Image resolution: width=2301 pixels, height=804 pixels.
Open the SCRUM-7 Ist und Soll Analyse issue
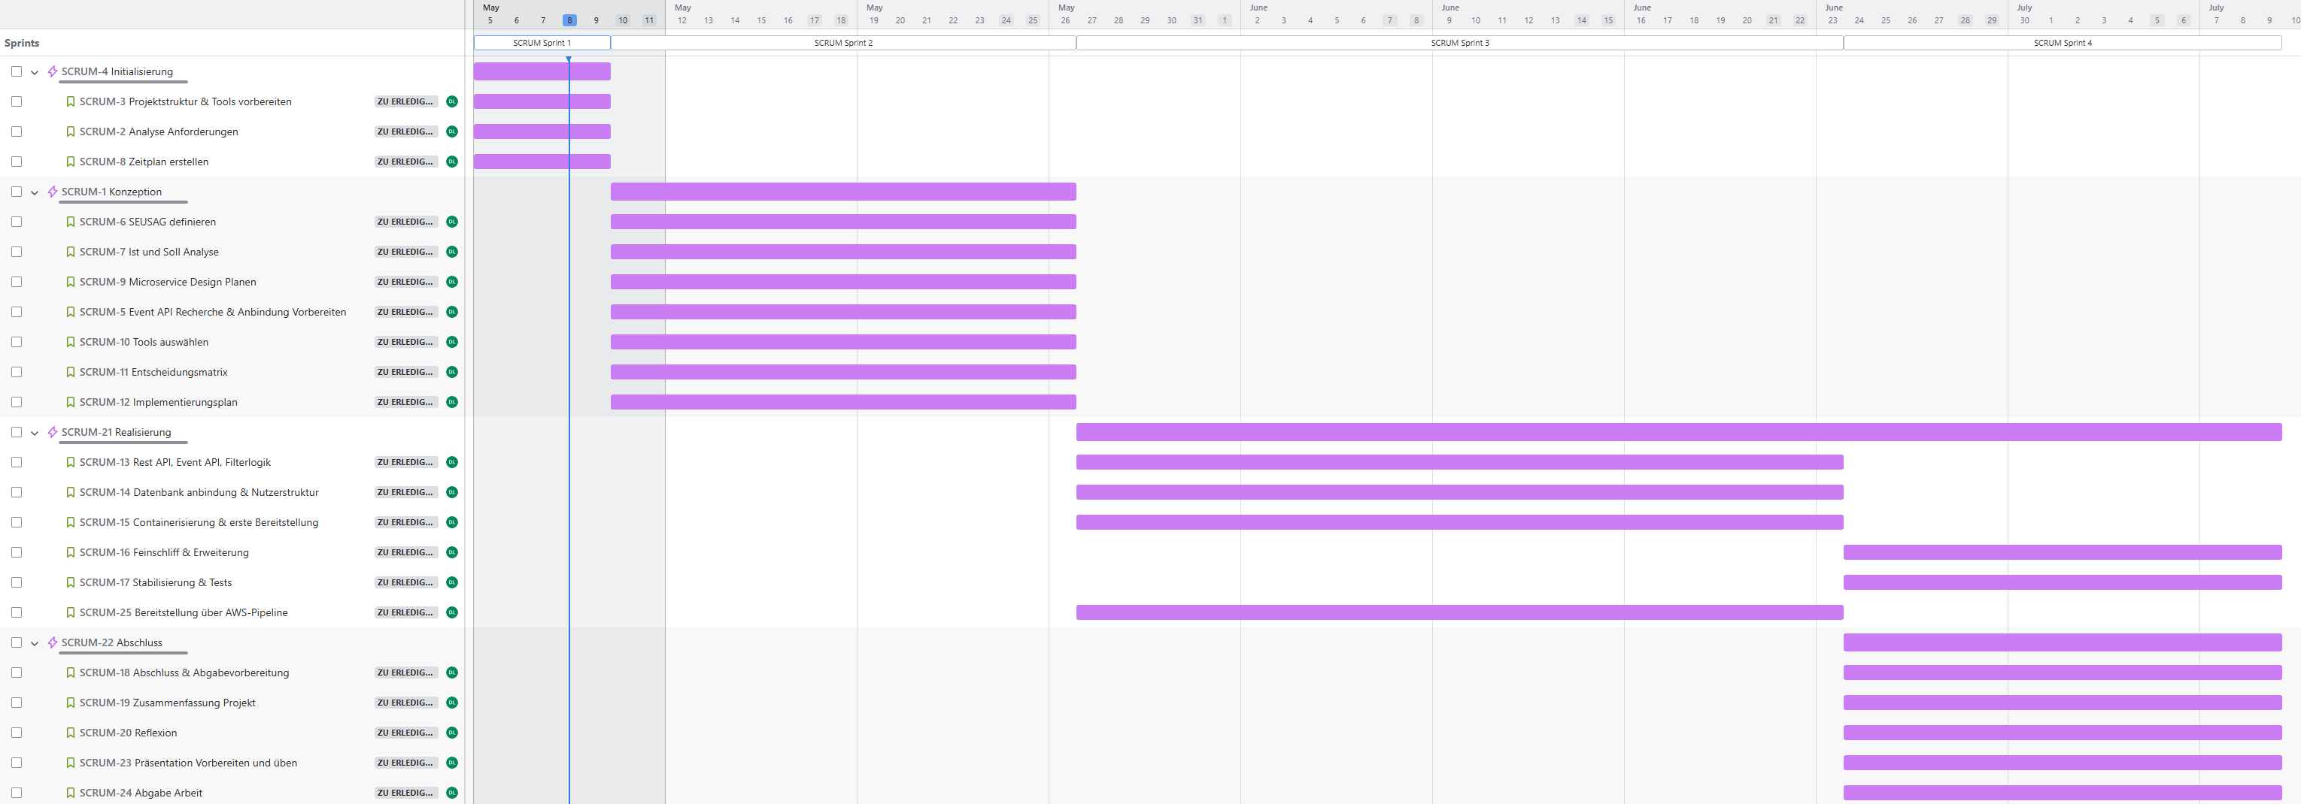pos(149,252)
